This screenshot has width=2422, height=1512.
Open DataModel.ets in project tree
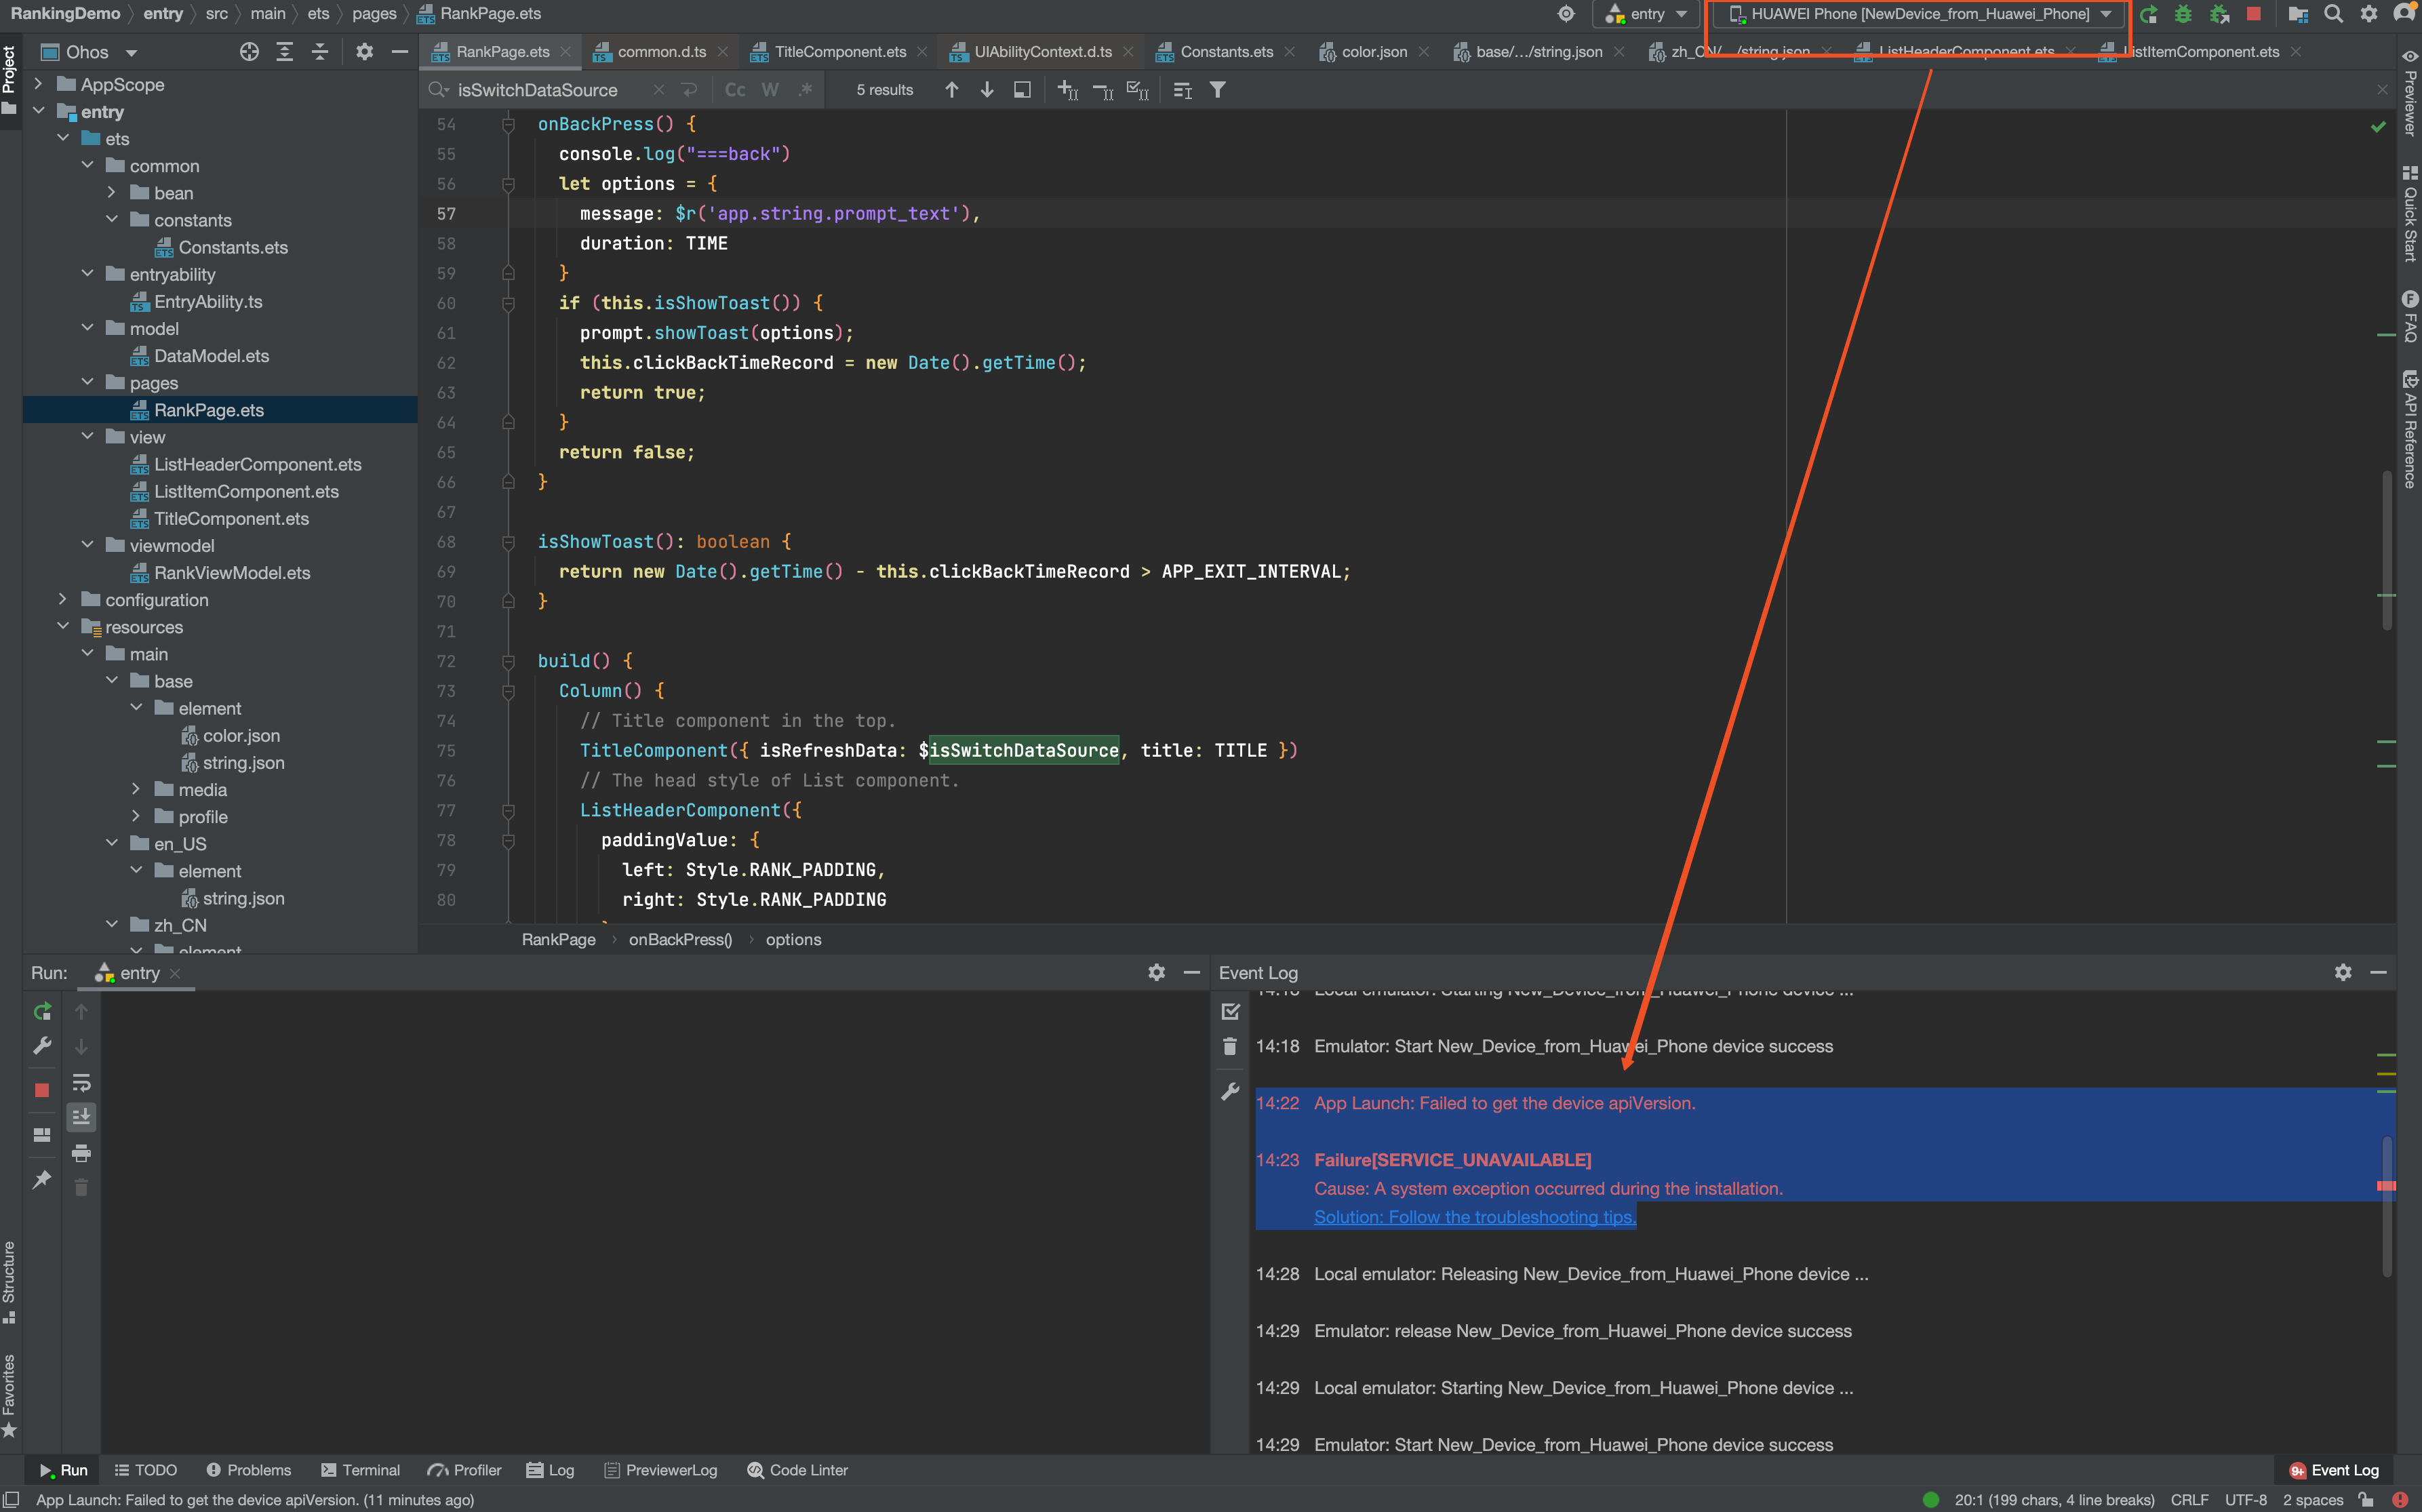[x=211, y=355]
